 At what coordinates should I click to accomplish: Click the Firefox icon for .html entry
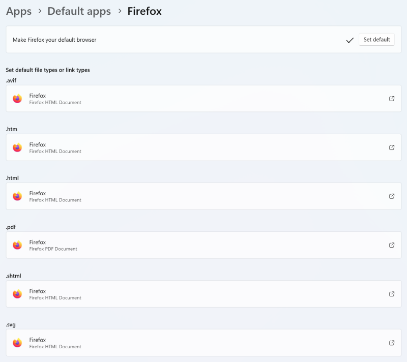pos(17,196)
